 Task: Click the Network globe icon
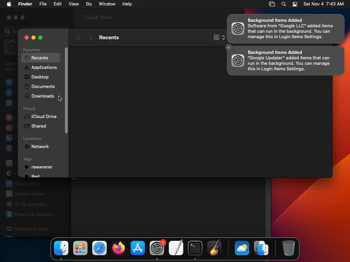click(27, 147)
